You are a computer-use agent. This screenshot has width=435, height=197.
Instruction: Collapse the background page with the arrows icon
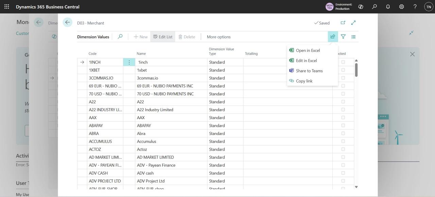pos(411,33)
